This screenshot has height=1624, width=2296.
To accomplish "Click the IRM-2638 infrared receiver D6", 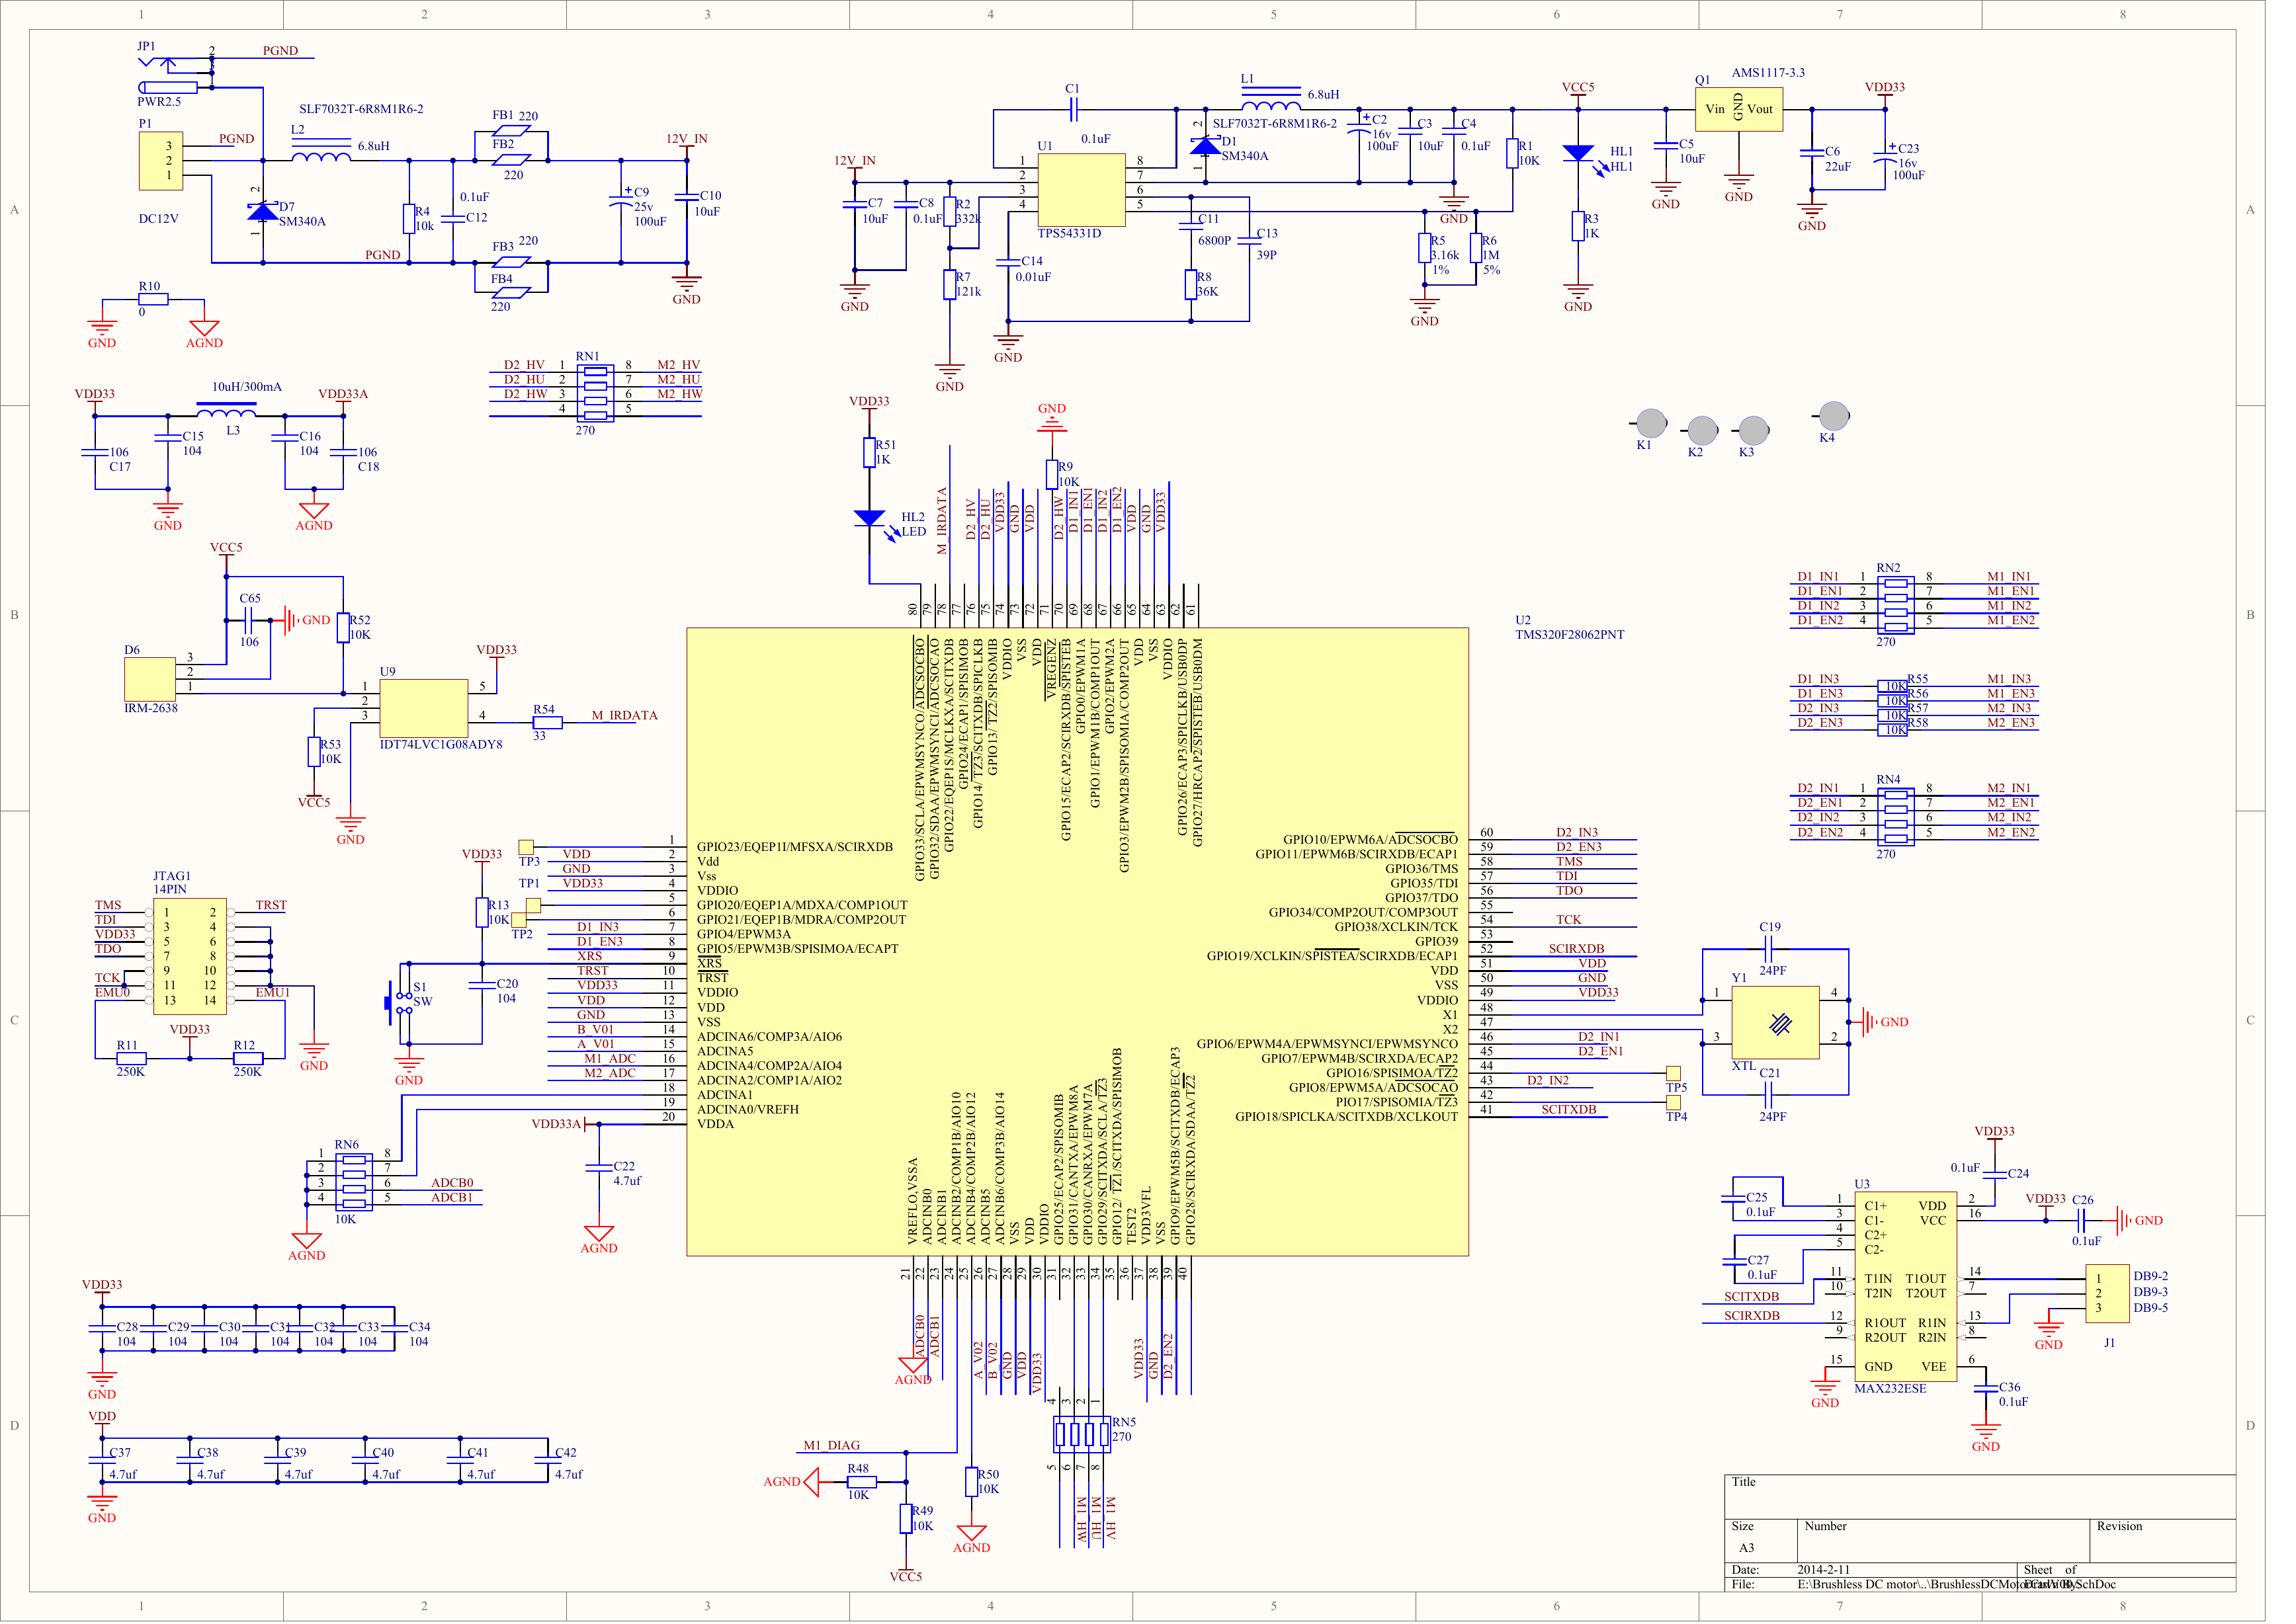I will (x=150, y=679).
